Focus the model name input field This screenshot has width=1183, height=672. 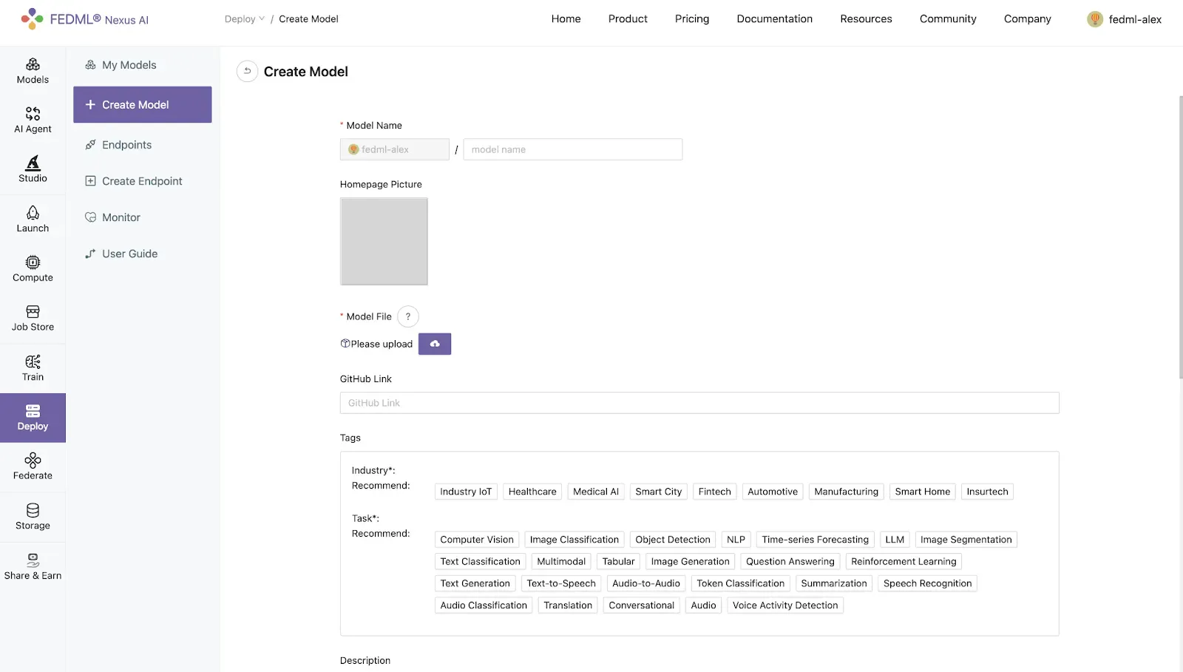pyautogui.click(x=572, y=149)
